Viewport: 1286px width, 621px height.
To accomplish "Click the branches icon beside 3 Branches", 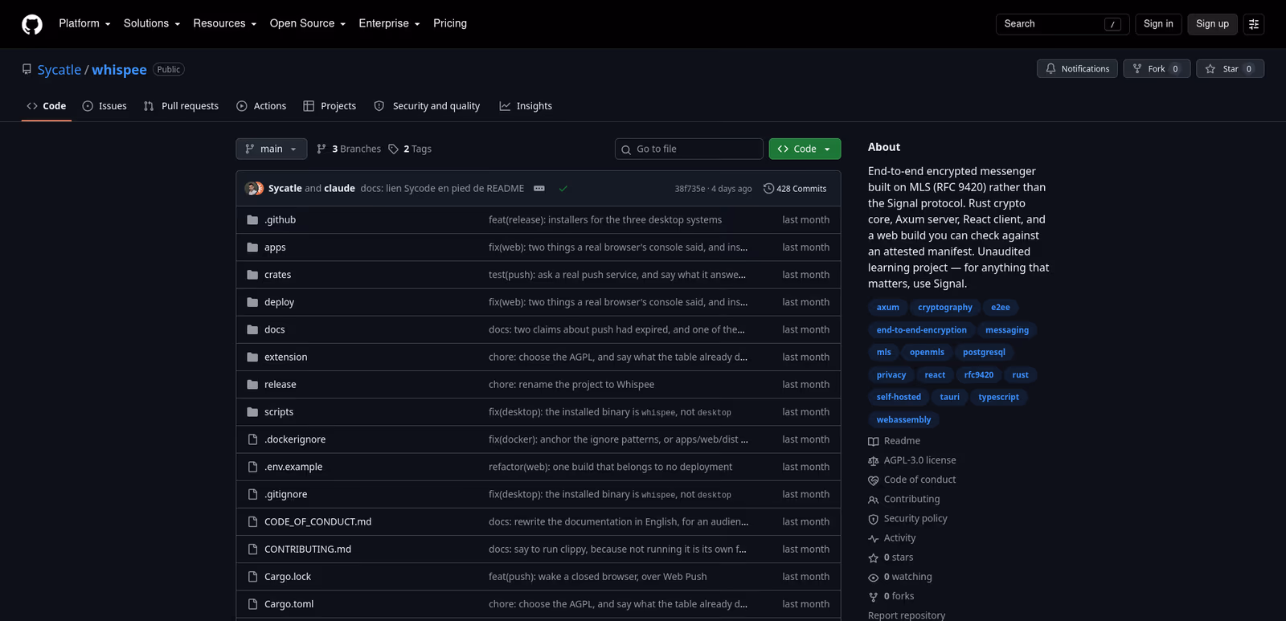I will pos(321,149).
